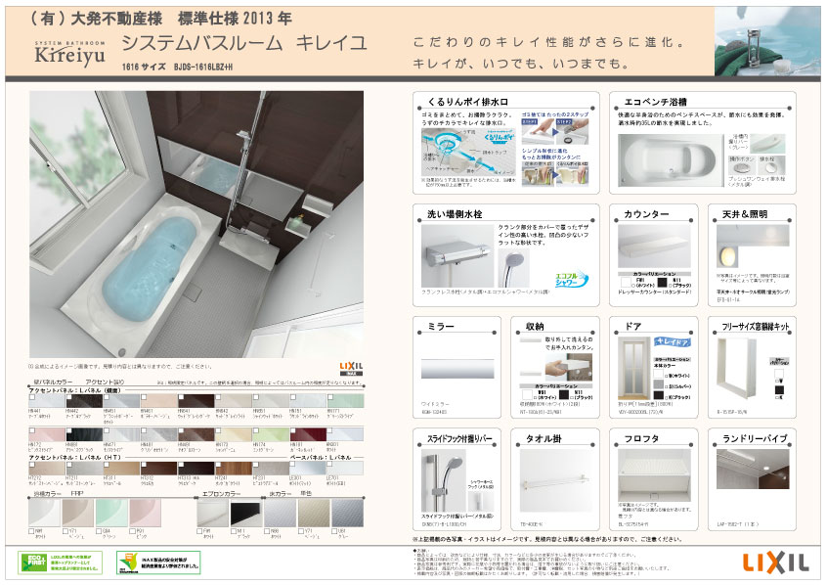Tick the N88 white floor color checkbox
This screenshot has height=585, width=827.
point(267,531)
